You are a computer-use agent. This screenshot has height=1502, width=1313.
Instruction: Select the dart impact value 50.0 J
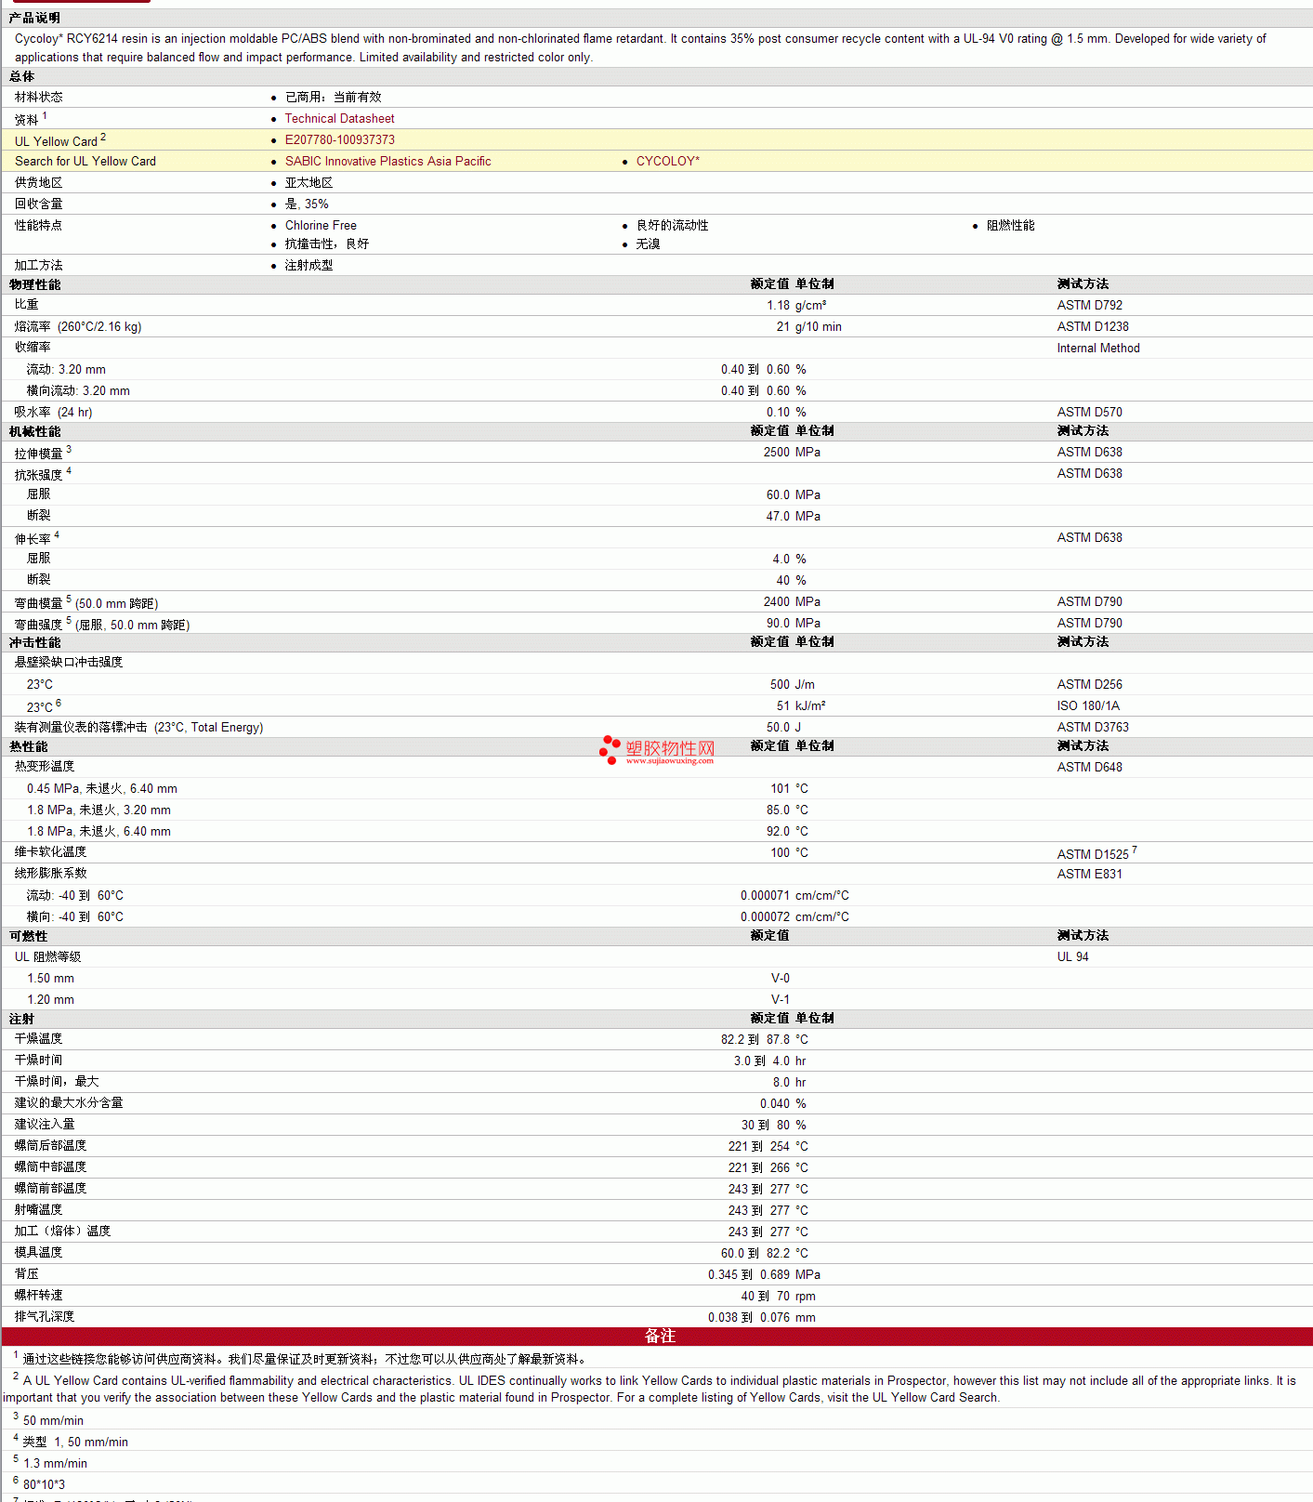(784, 728)
